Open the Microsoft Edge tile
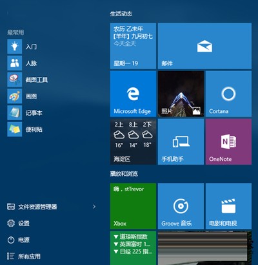Screen dimensions: 258x265 point(133,94)
